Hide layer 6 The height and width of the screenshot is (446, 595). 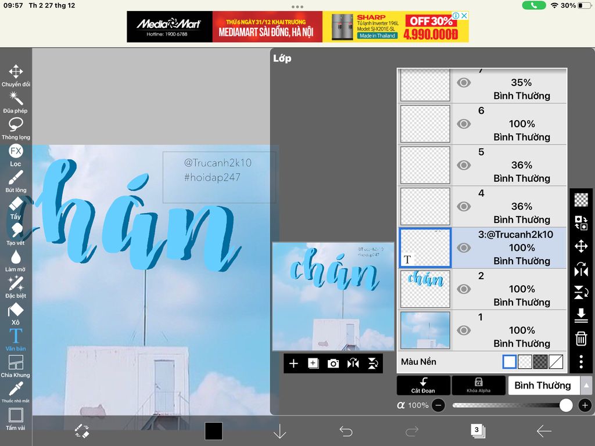click(x=463, y=124)
